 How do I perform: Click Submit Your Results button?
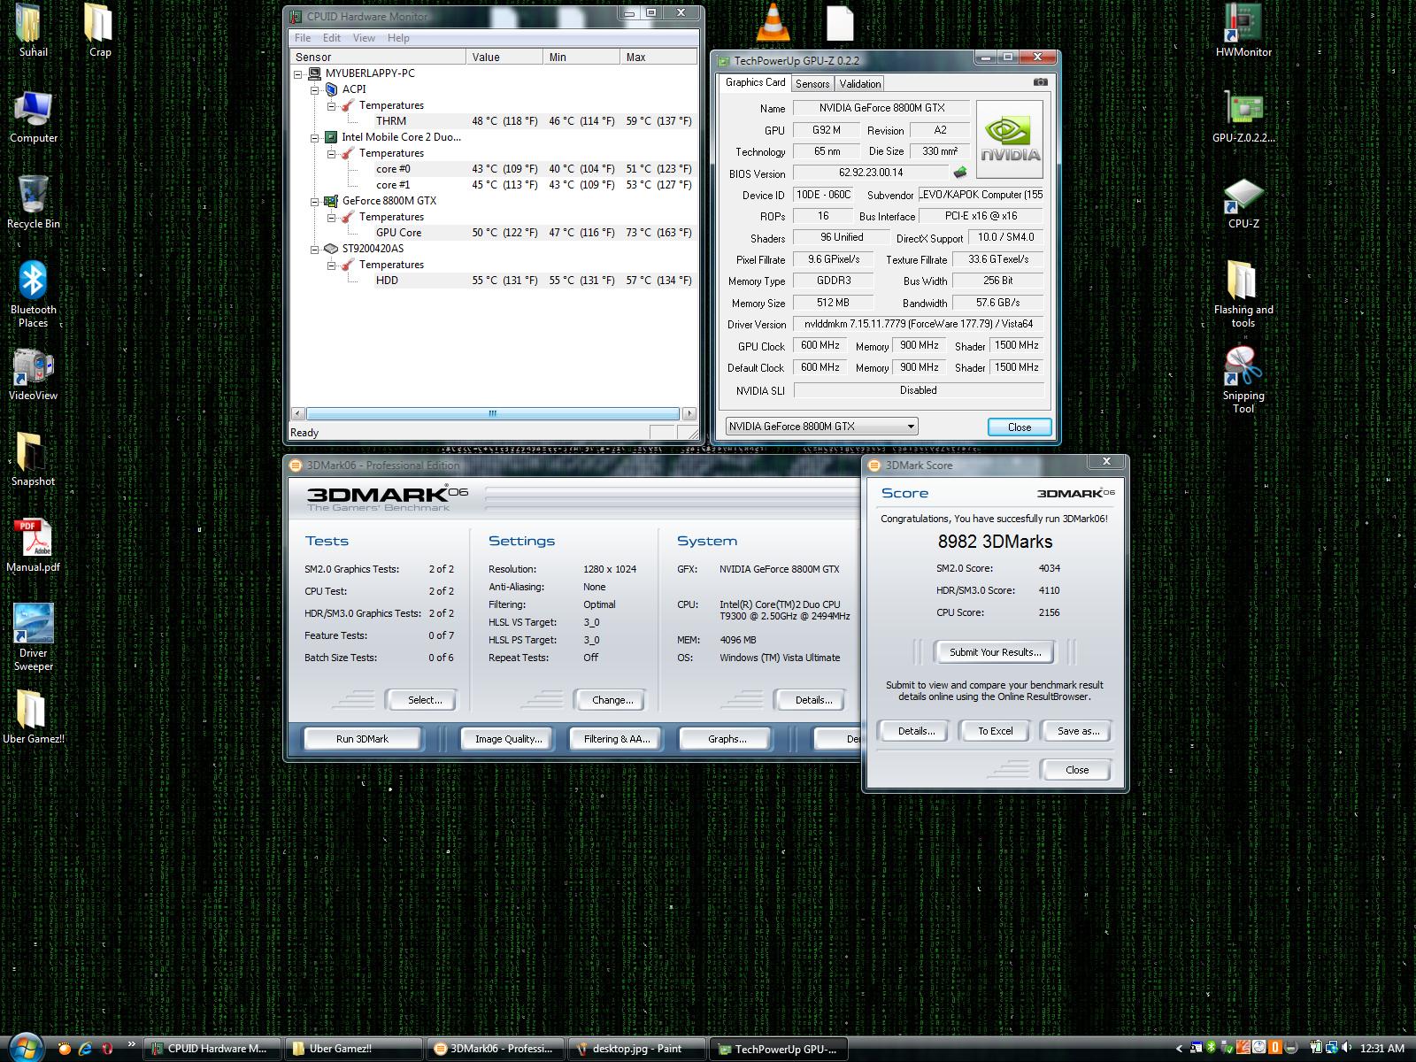(x=995, y=652)
